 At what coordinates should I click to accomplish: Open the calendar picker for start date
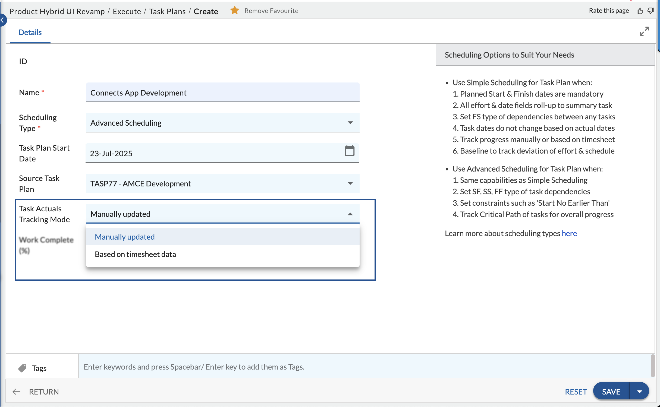point(349,151)
